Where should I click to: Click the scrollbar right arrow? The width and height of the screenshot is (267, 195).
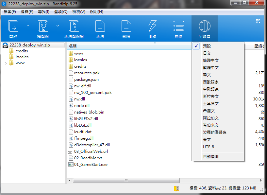[x=261, y=180]
